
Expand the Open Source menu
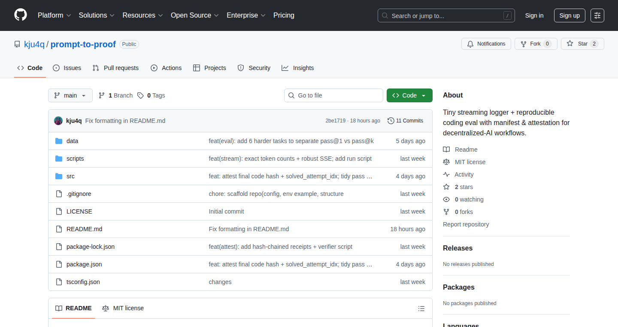point(195,15)
